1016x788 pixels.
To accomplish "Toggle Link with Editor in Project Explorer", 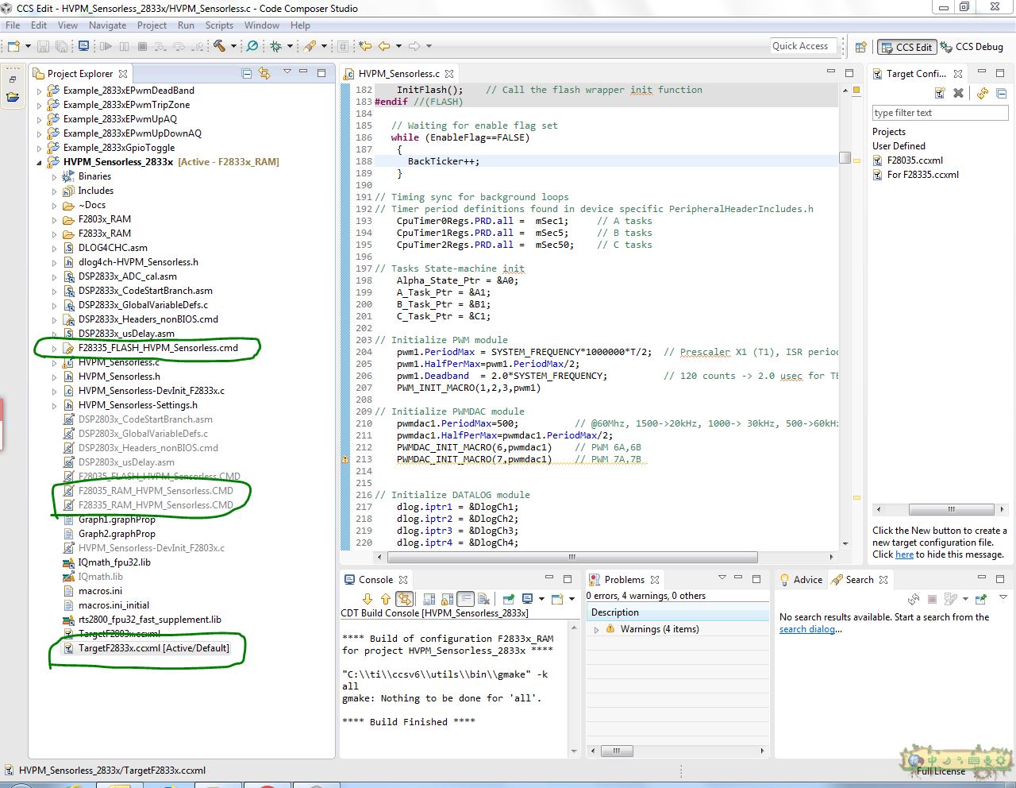I will (x=264, y=73).
